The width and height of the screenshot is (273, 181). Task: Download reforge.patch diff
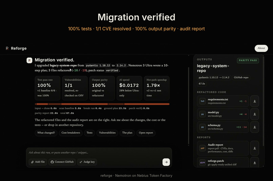tap(255, 163)
